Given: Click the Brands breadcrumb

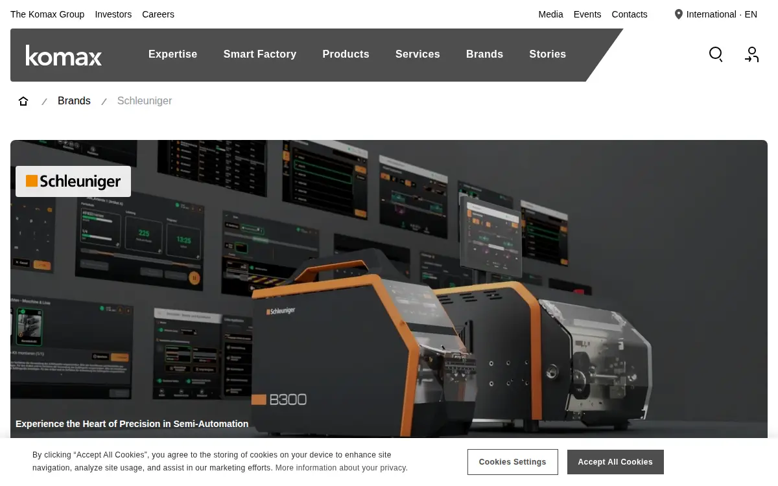Looking at the screenshot, I should click(x=74, y=101).
